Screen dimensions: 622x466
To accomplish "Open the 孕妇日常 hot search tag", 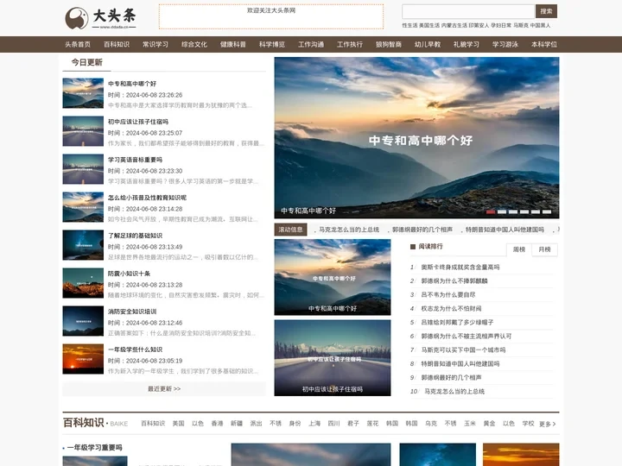I will (x=501, y=25).
